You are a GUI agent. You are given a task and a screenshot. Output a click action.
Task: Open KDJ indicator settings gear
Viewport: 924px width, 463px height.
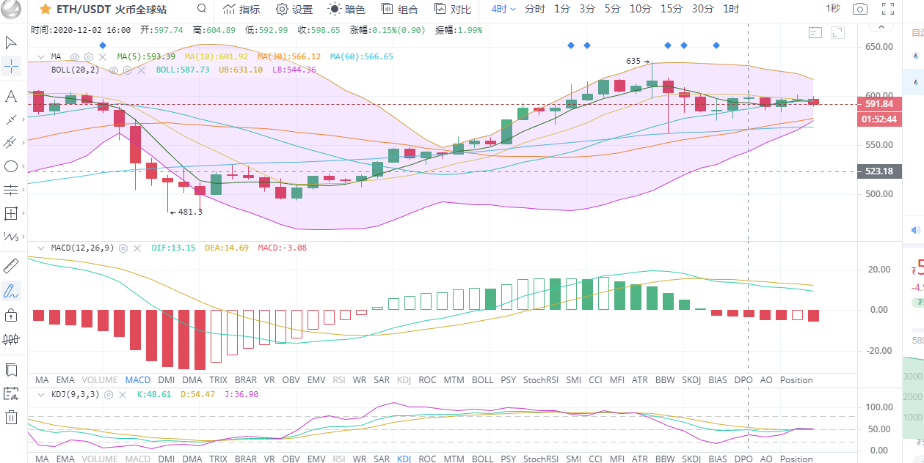(109, 394)
